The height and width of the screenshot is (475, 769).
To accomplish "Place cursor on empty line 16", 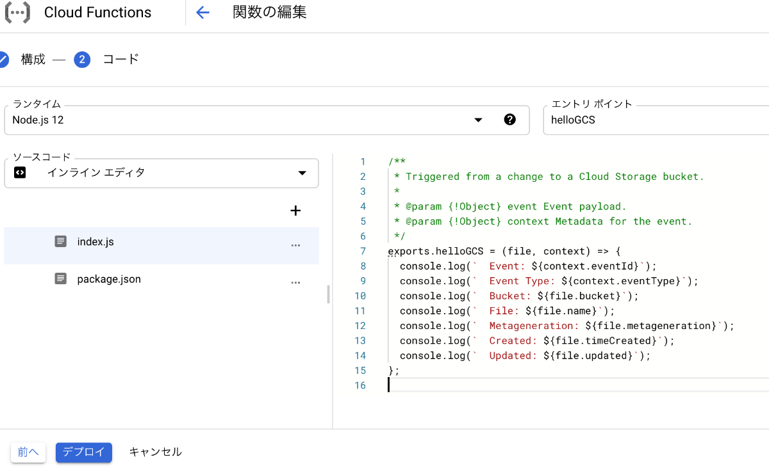I will 577,385.
